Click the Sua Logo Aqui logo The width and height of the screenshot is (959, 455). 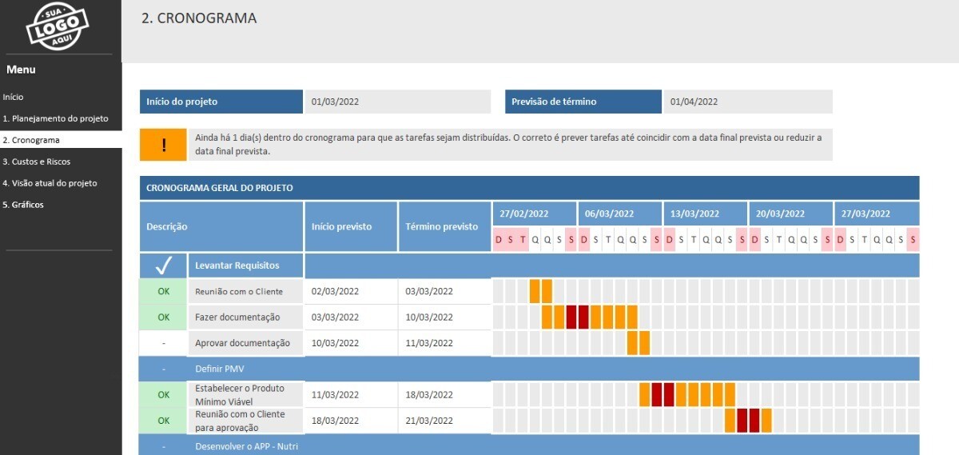click(57, 26)
